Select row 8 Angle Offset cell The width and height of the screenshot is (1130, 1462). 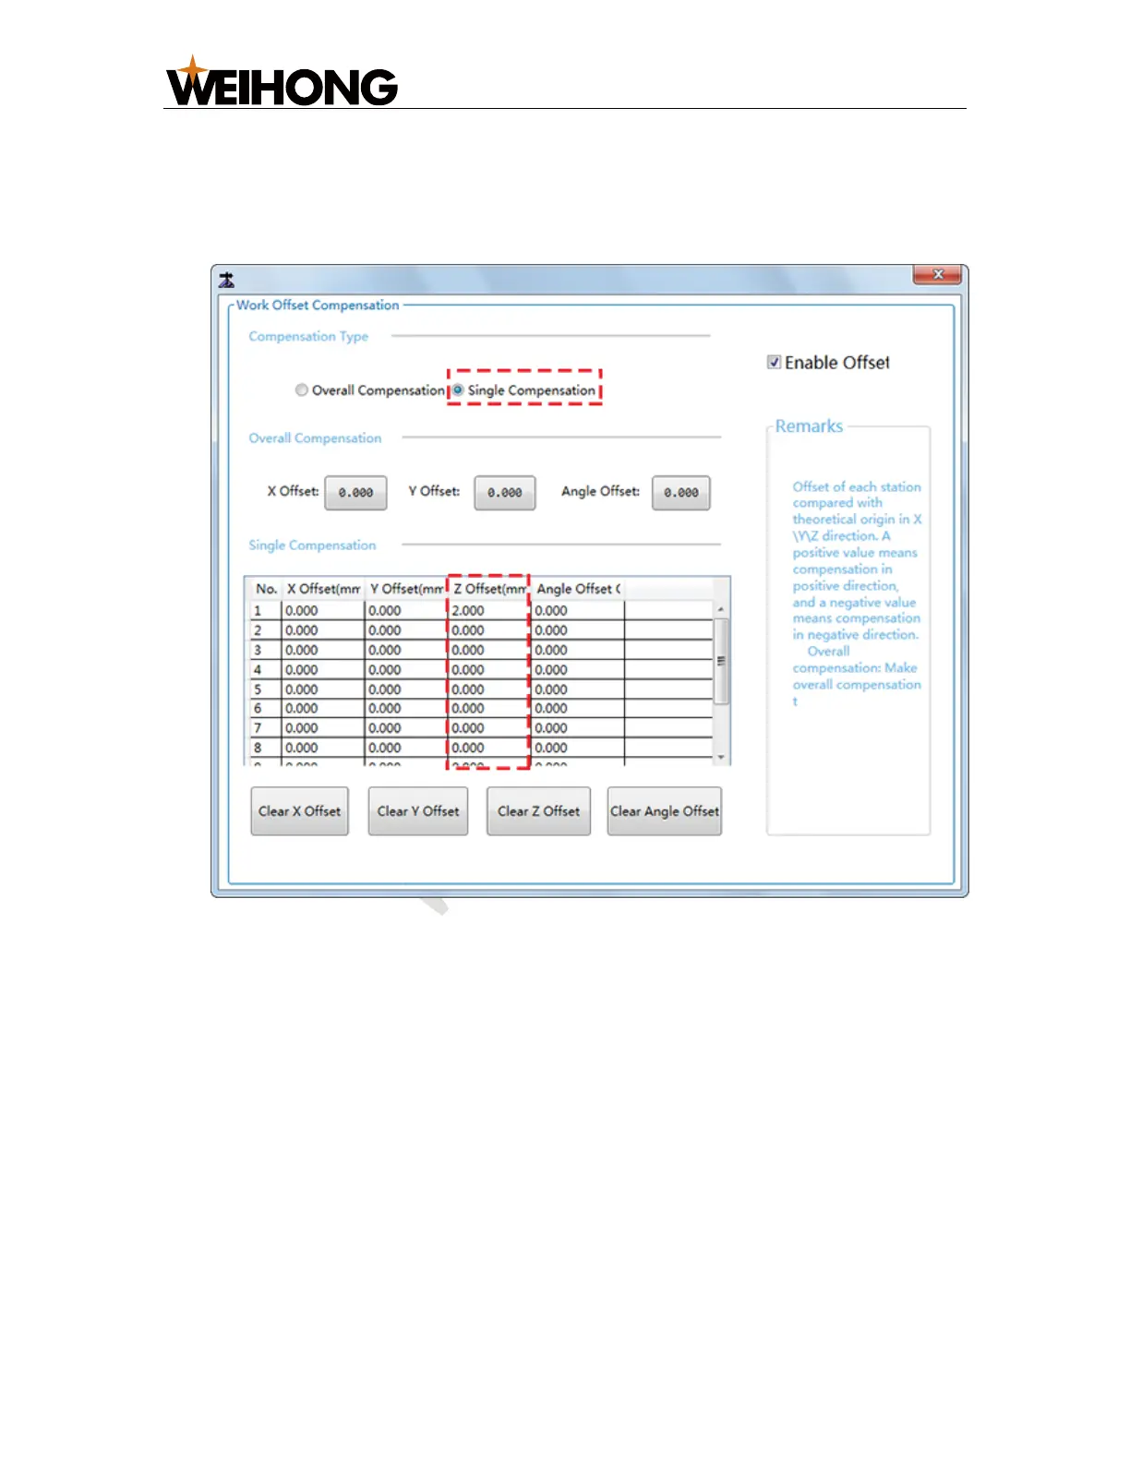click(578, 748)
